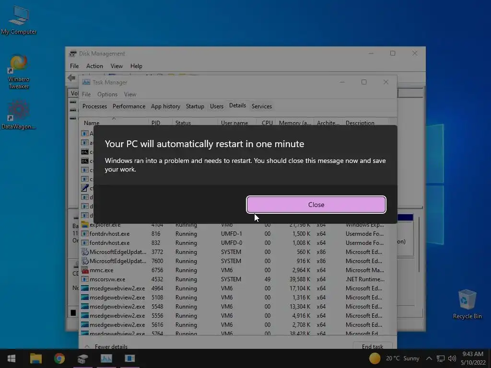Viewport: 491px width, 368px height.
Task: Switch to the Startup tab
Action: pos(195,106)
